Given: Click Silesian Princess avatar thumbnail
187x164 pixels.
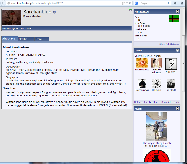Looking at the screenshot, I should tap(157, 63).
